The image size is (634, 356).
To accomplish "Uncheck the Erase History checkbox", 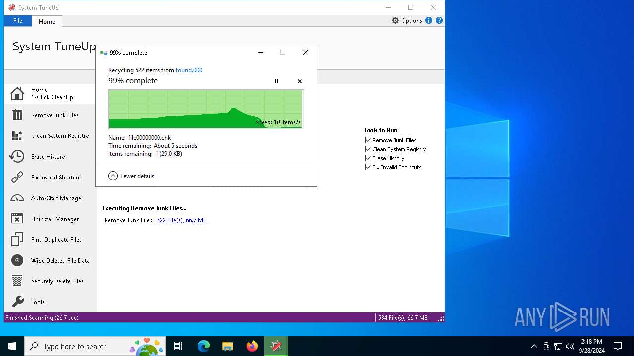I will pyautogui.click(x=368, y=158).
